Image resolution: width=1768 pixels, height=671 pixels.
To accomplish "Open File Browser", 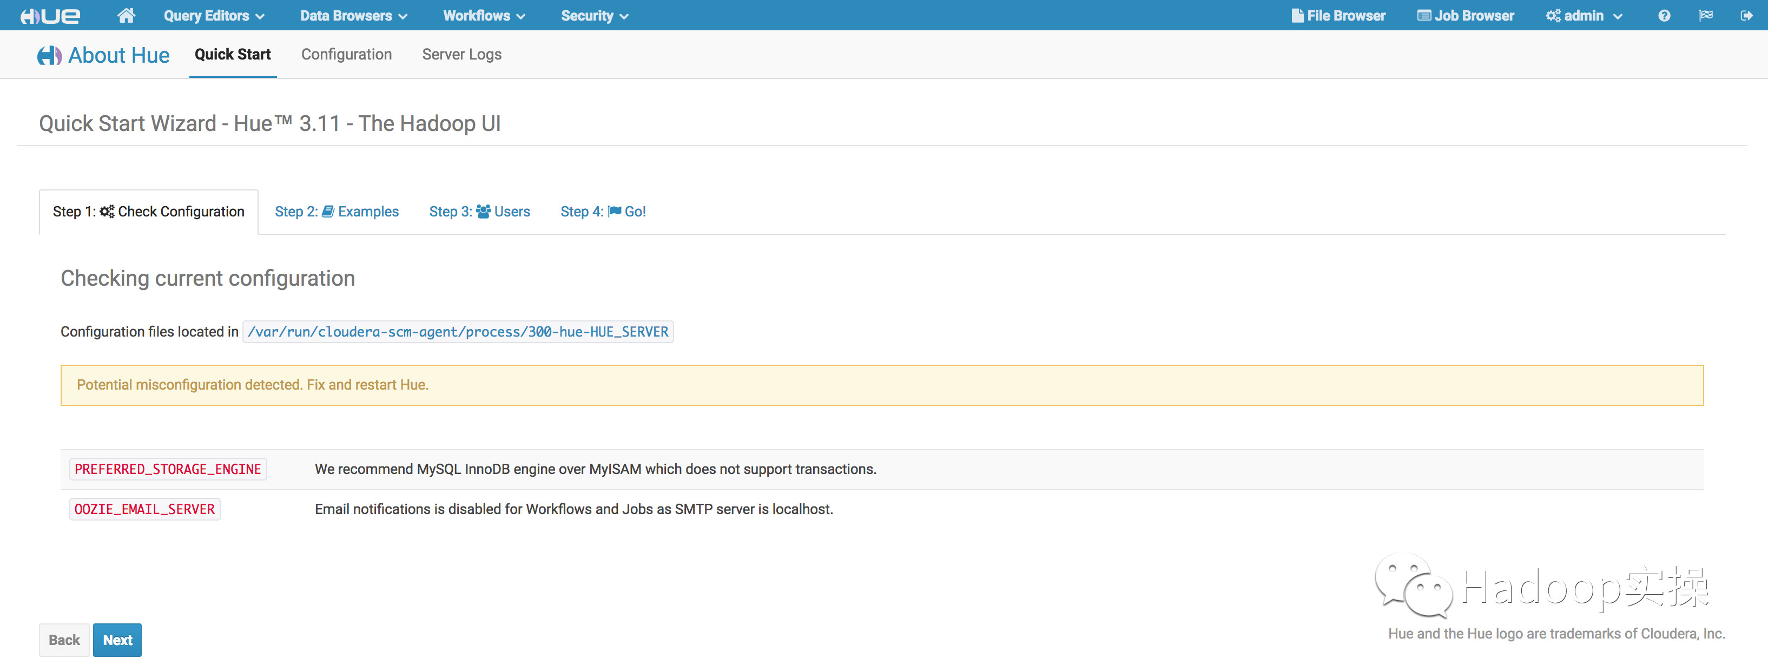I will [x=1338, y=15].
